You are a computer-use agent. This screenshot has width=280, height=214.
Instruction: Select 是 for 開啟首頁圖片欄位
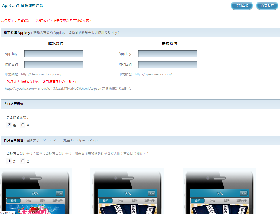tap(9, 161)
